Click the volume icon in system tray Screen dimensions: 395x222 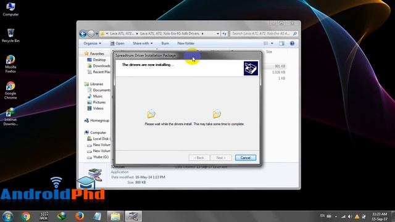click(x=350, y=216)
